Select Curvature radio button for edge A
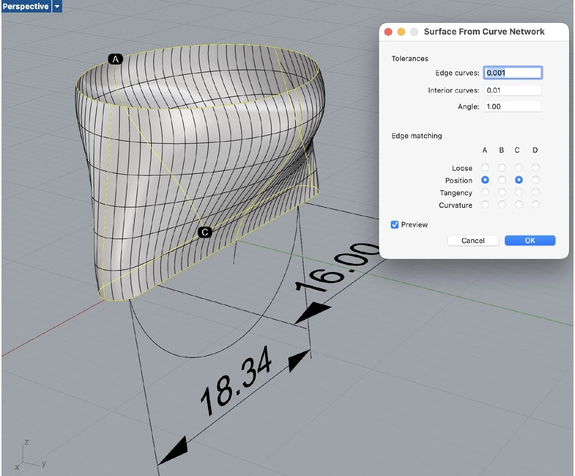The width and height of the screenshot is (575, 476). tap(485, 205)
